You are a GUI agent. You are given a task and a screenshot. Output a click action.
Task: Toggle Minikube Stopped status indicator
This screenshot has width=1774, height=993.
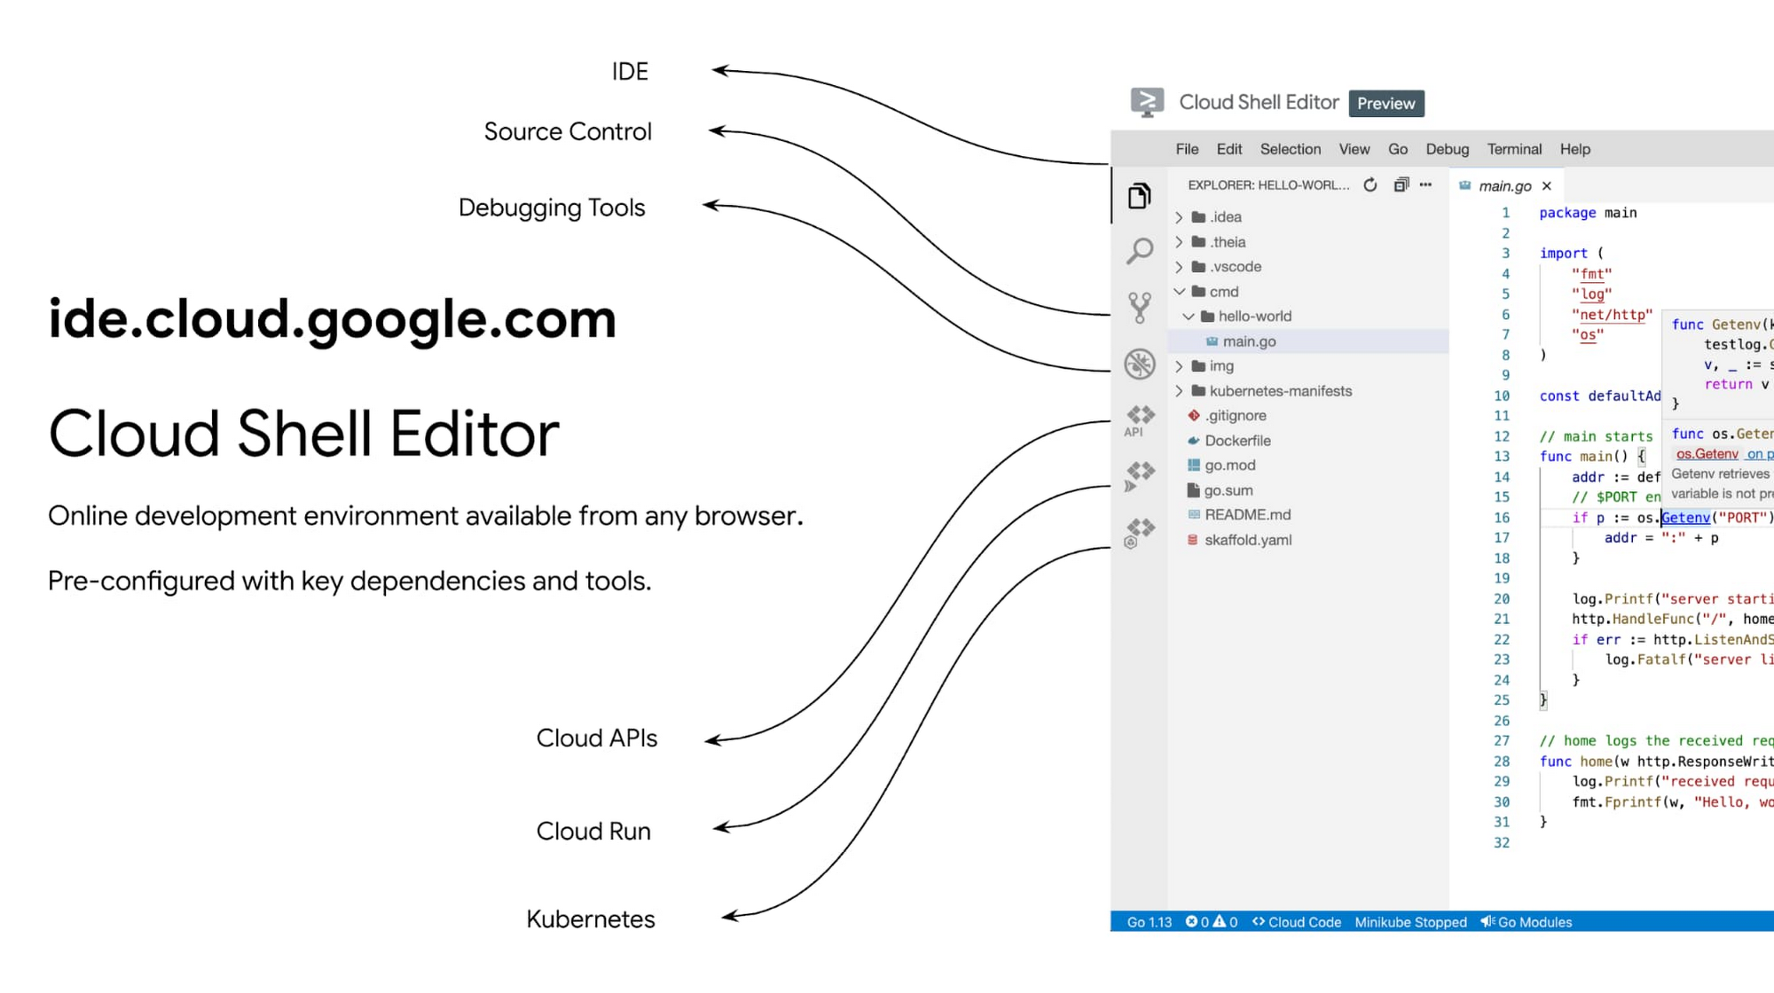click(1409, 921)
